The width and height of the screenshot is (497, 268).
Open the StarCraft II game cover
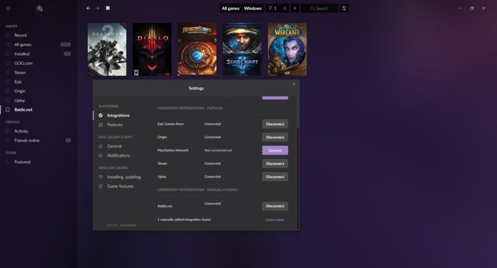[x=242, y=49]
